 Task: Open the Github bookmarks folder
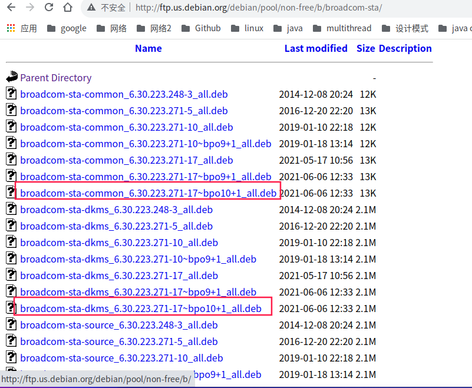[x=201, y=28]
